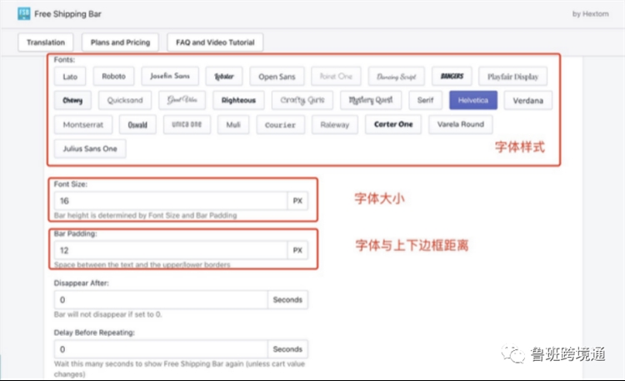Viewport: 625px width, 381px height.
Task: Select the Montserrat font
Action: click(x=83, y=124)
